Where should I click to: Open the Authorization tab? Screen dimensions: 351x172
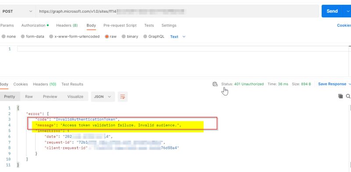(x=35, y=25)
